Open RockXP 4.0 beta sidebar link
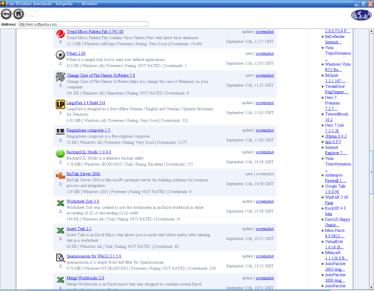This screenshot has width=374, height=291. click(335, 211)
